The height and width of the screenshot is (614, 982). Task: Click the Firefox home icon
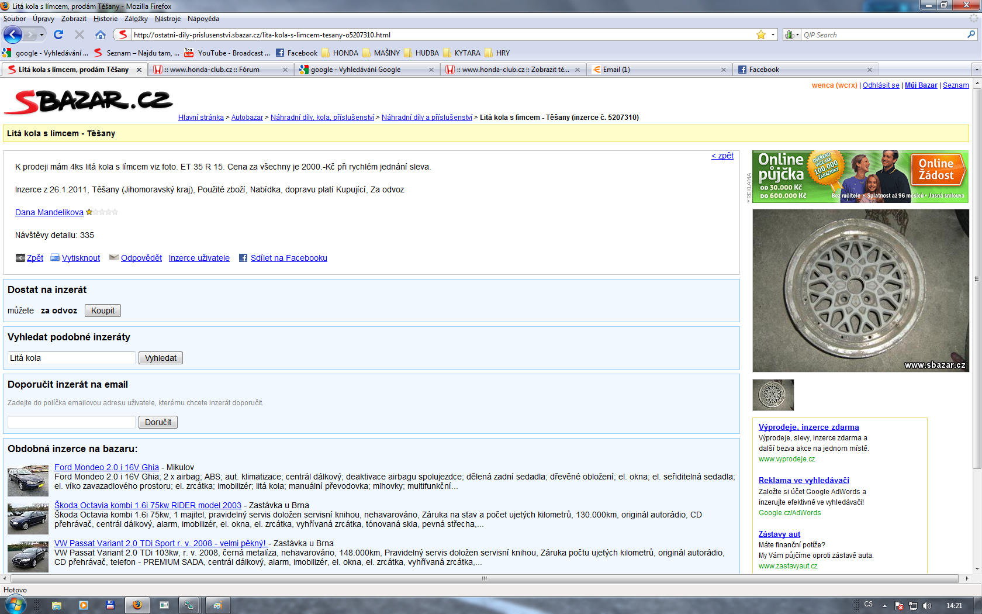(101, 35)
